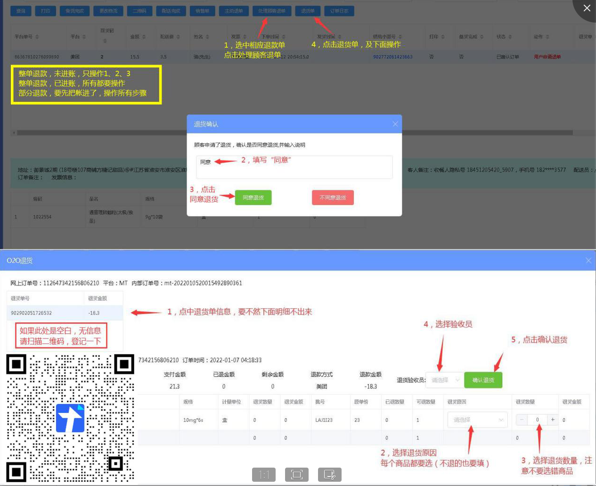Fit image to screen icon
The height and width of the screenshot is (486, 596).
tap(297, 474)
